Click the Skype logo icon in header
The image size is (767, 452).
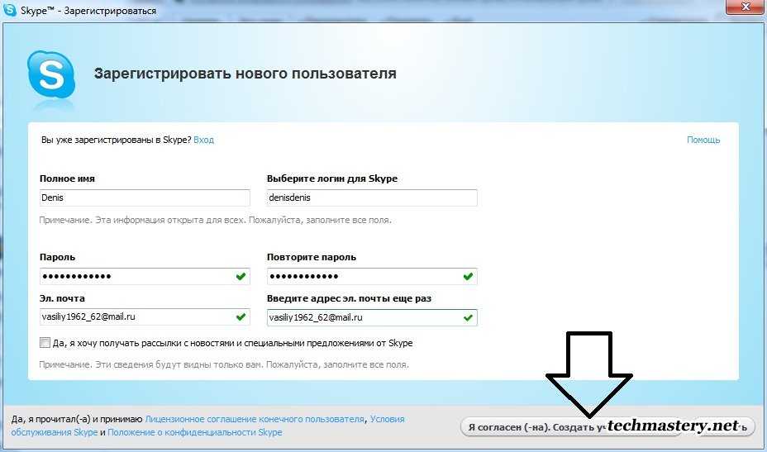(51, 74)
